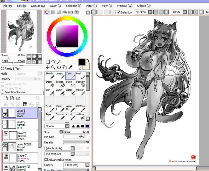Undo last action in toolbar
Screen dimensions: 209x171
(94, 12)
